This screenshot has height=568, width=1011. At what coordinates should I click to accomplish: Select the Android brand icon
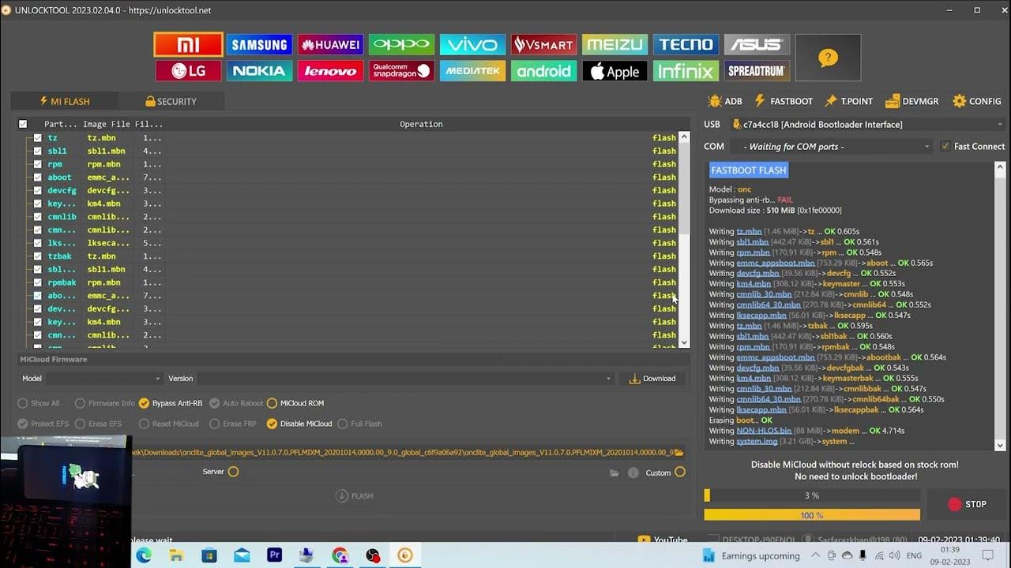pos(543,71)
